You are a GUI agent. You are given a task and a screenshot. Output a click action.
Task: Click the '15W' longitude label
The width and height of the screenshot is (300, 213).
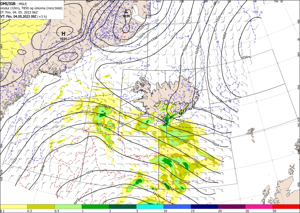[x=181, y=2]
